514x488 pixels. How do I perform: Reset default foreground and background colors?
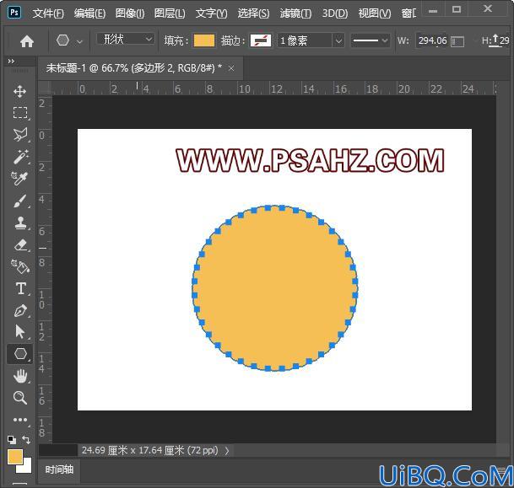click(x=12, y=440)
